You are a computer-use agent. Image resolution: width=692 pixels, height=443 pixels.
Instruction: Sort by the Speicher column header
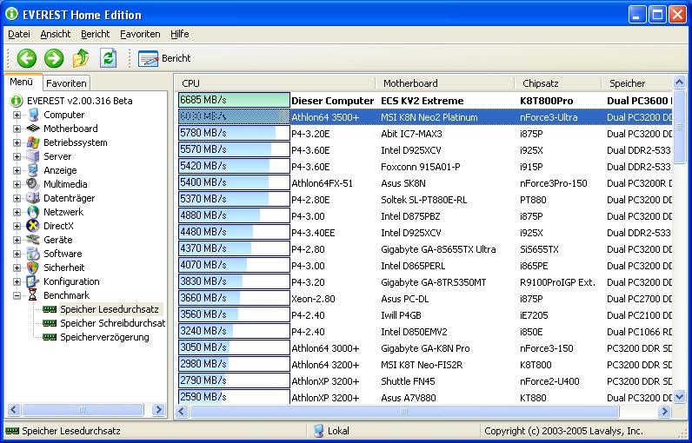point(637,83)
